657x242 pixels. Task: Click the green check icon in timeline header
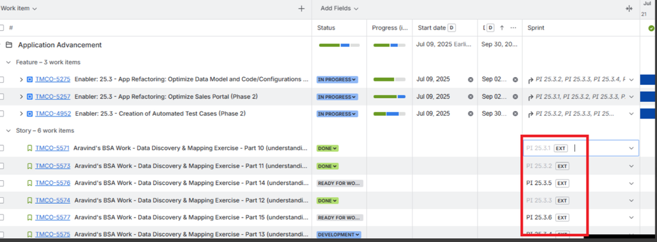[650, 28]
